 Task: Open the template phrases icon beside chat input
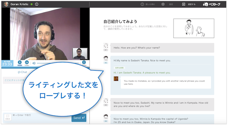pyautogui.click(x=8, y=117)
